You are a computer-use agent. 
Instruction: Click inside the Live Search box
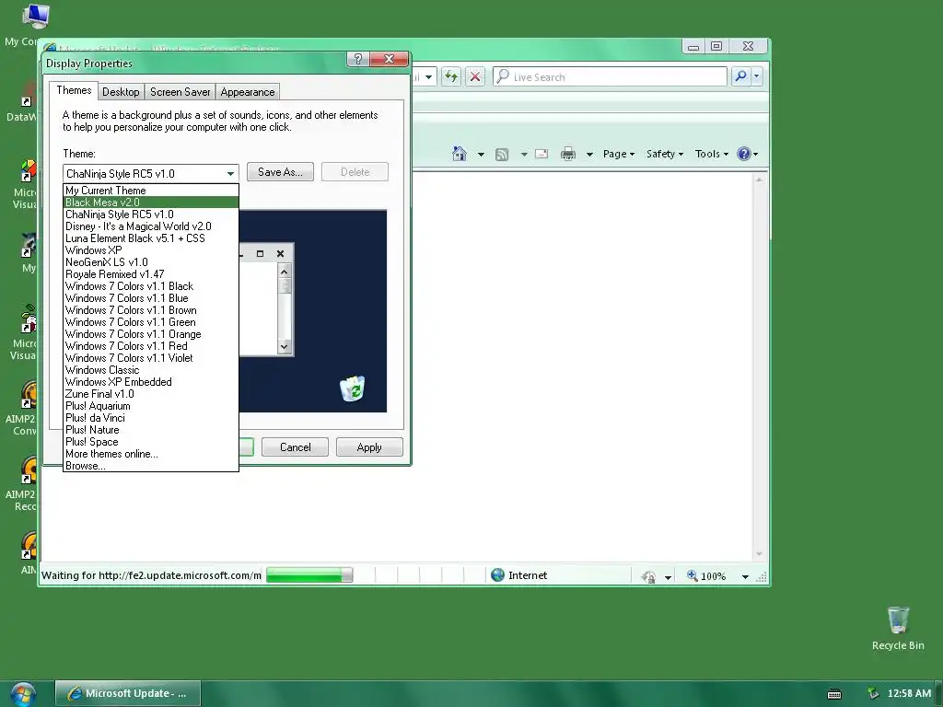[x=611, y=77]
